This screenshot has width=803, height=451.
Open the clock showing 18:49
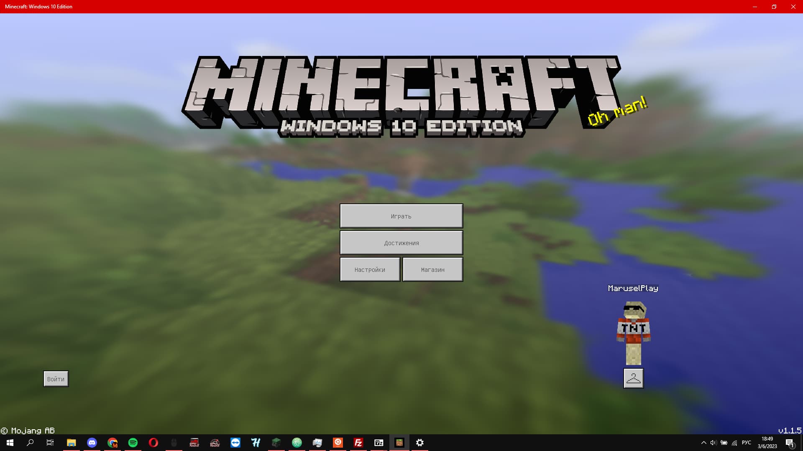tap(767, 443)
